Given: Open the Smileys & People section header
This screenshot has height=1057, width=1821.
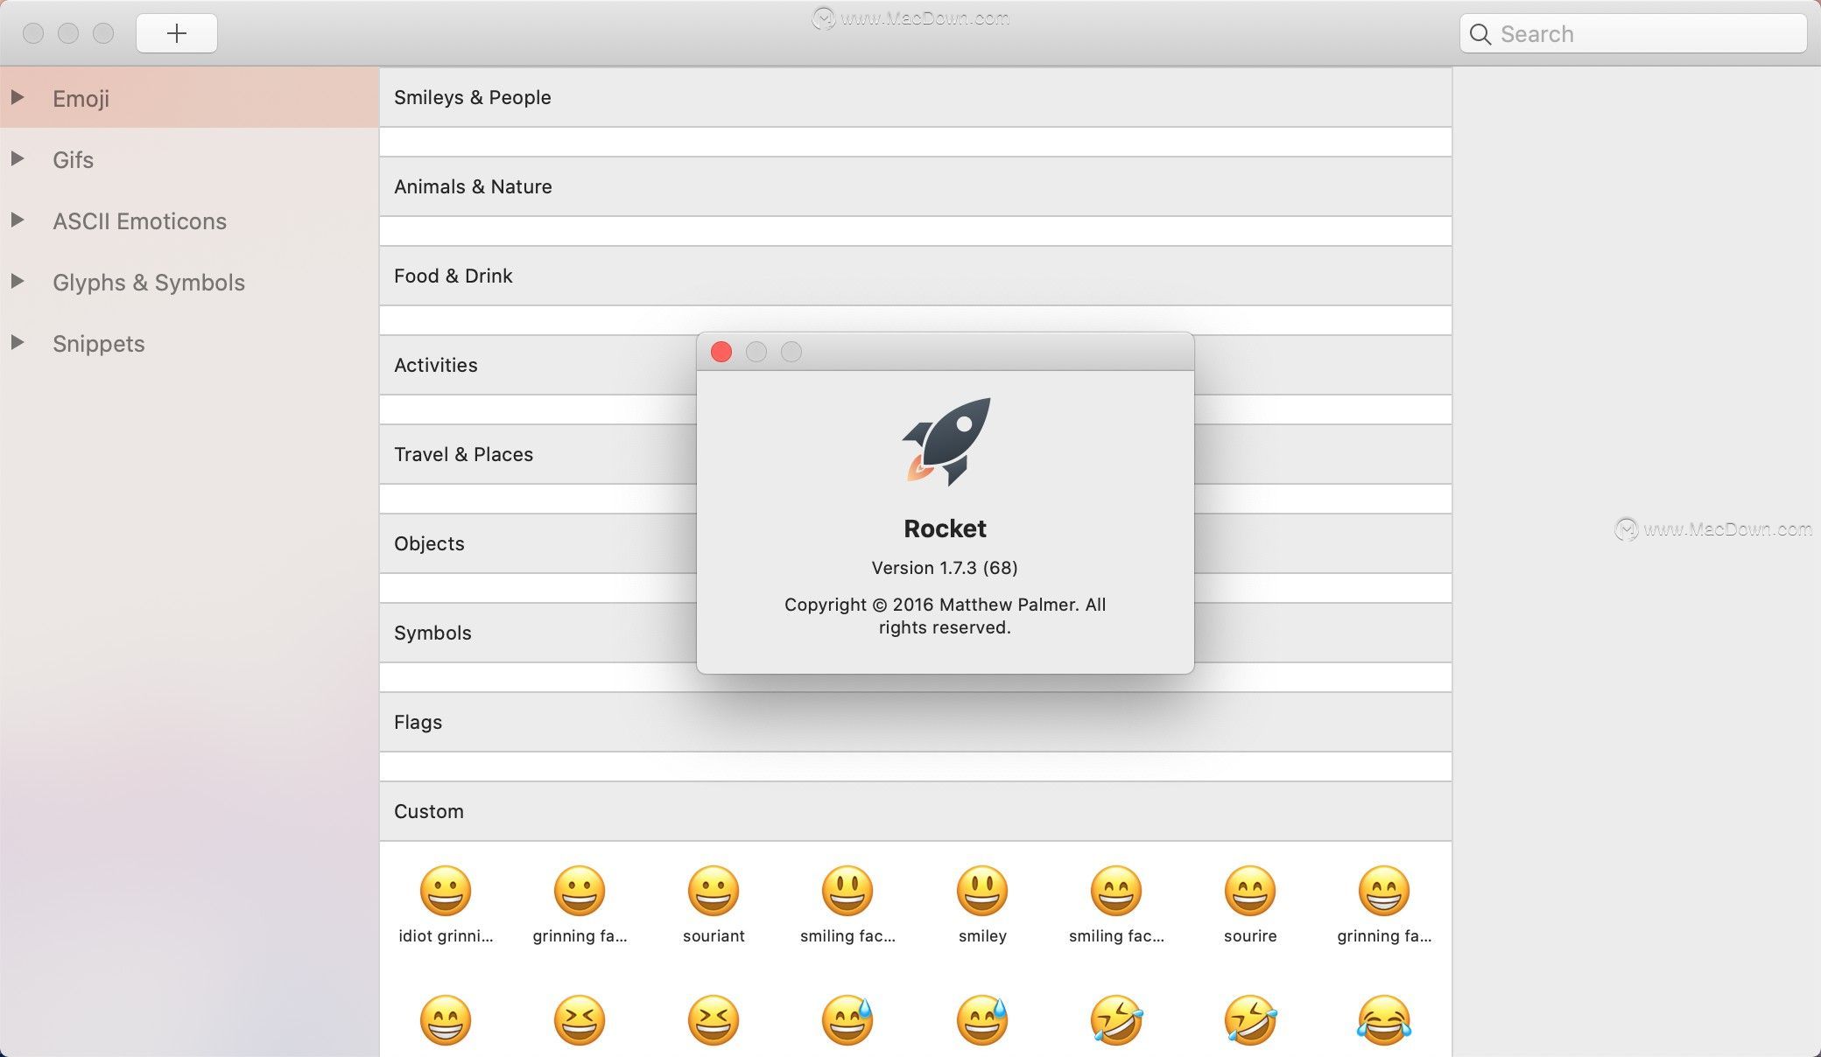Looking at the screenshot, I should pos(916,97).
